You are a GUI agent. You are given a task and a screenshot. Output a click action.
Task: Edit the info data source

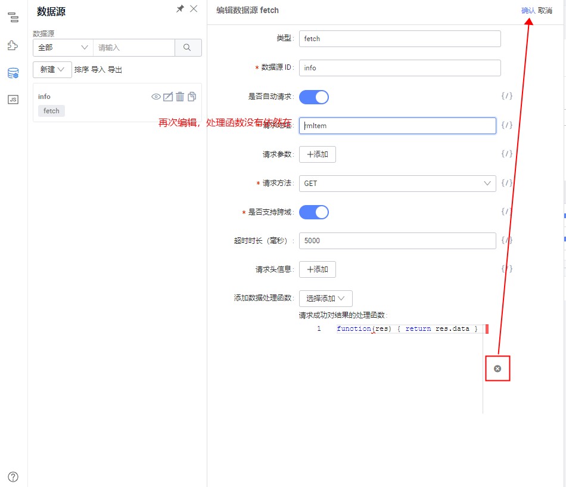coord(168,97)
